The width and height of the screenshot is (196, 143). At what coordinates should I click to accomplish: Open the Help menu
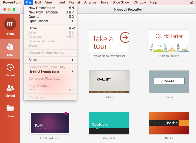pyautogui.click(x=154, y=2)
